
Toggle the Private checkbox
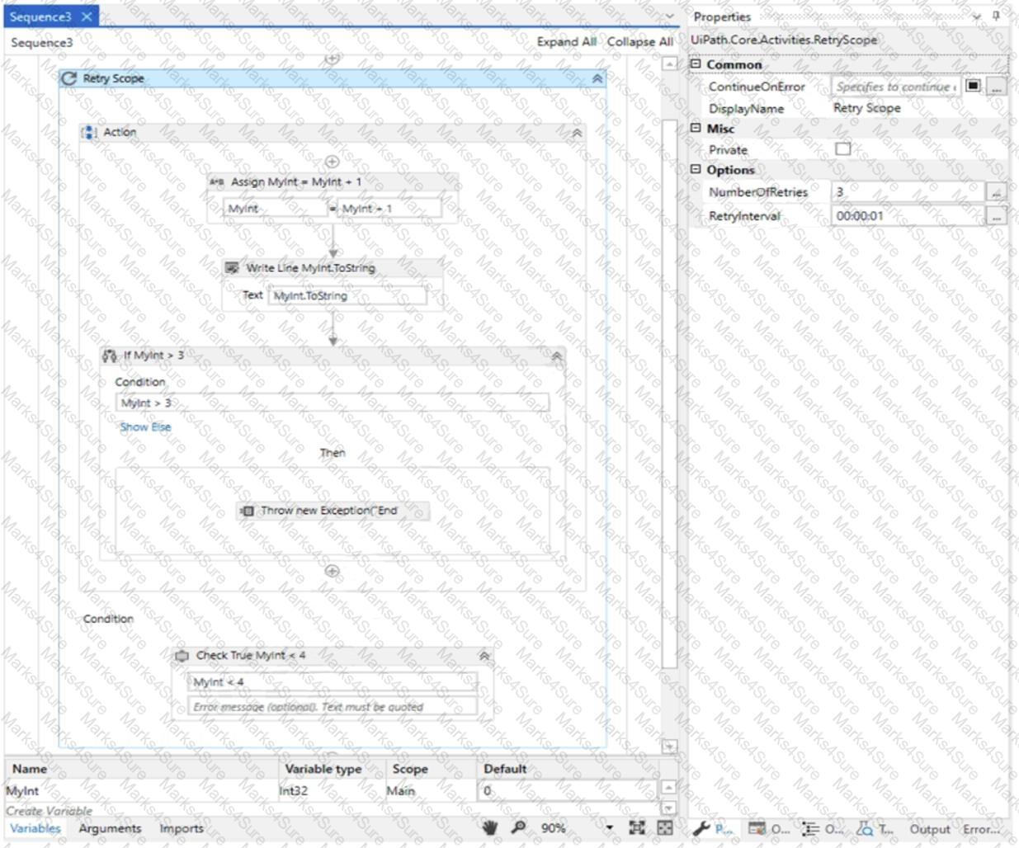pos(842,149)
